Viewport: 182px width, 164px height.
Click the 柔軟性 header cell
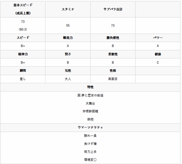click(x=113, y=54)
